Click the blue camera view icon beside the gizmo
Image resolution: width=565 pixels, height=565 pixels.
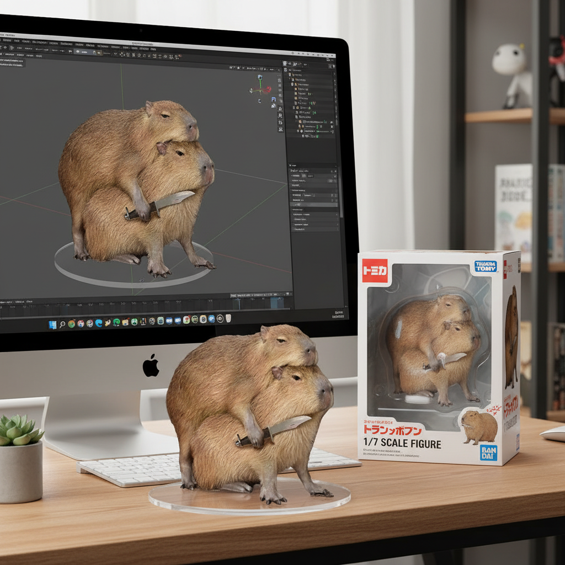[274, 99]
